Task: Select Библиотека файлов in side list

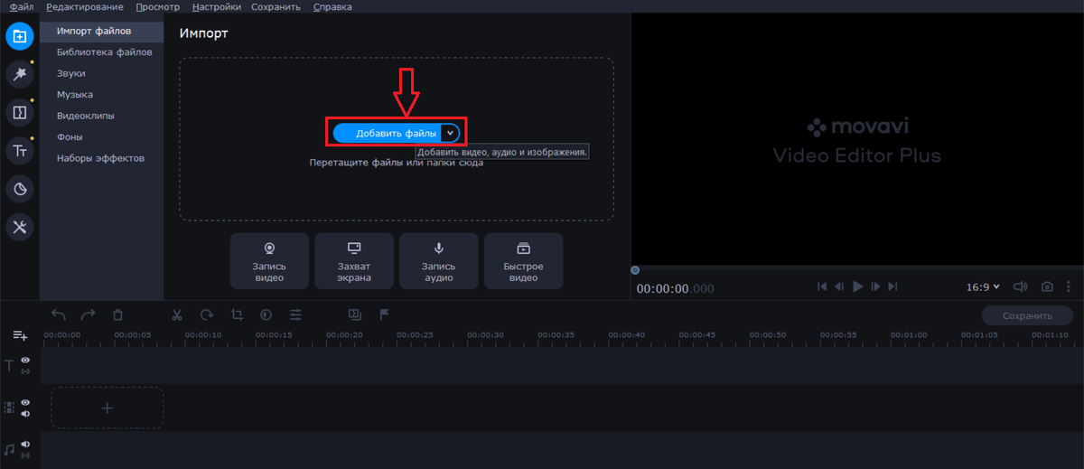Action: (101, 52)
